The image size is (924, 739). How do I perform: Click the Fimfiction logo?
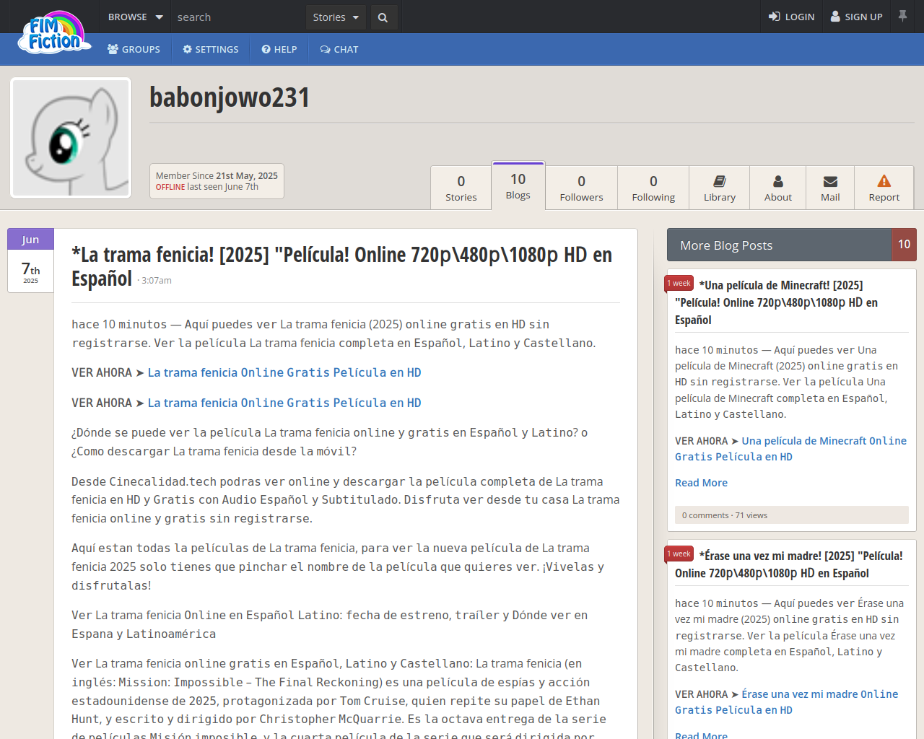pos(54,34)
